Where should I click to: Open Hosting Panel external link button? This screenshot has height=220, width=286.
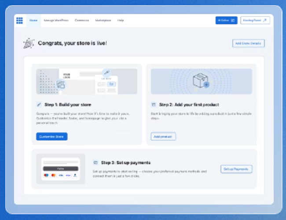255,20
